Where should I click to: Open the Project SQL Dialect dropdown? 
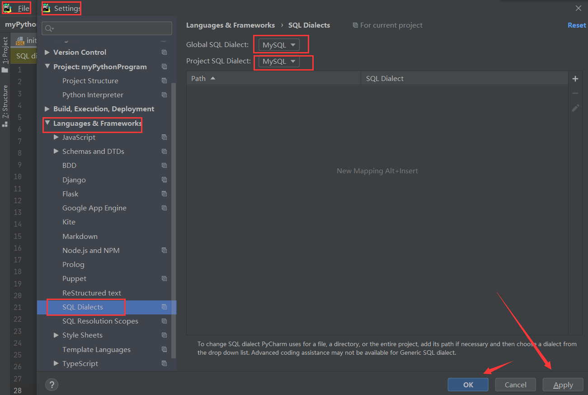coord(279,61)
